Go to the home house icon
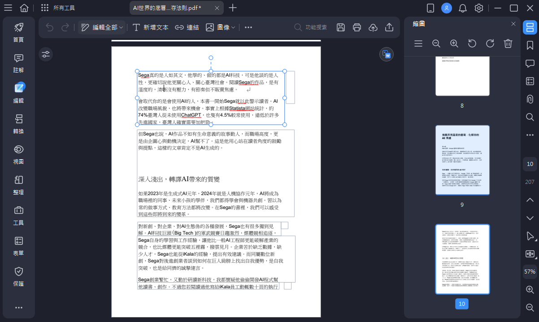Image resolution: width=539 pixels, height=322 pixels. pyautogui.click(x=24, y=8)
